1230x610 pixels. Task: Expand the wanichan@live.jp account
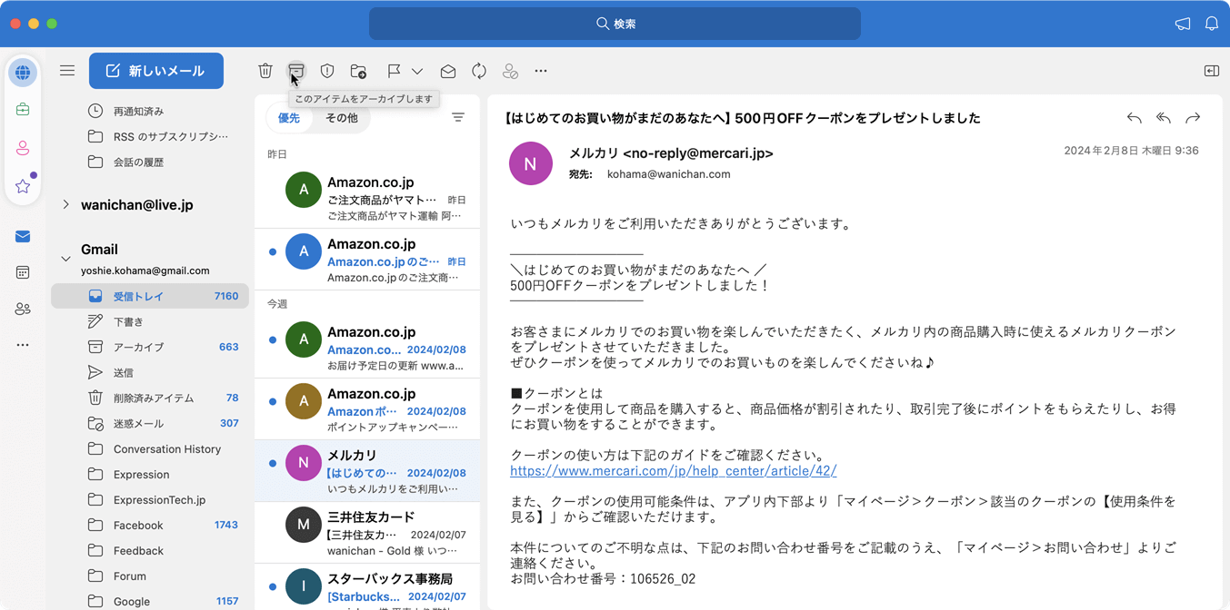pyautogui.click(x=65, y=205)
